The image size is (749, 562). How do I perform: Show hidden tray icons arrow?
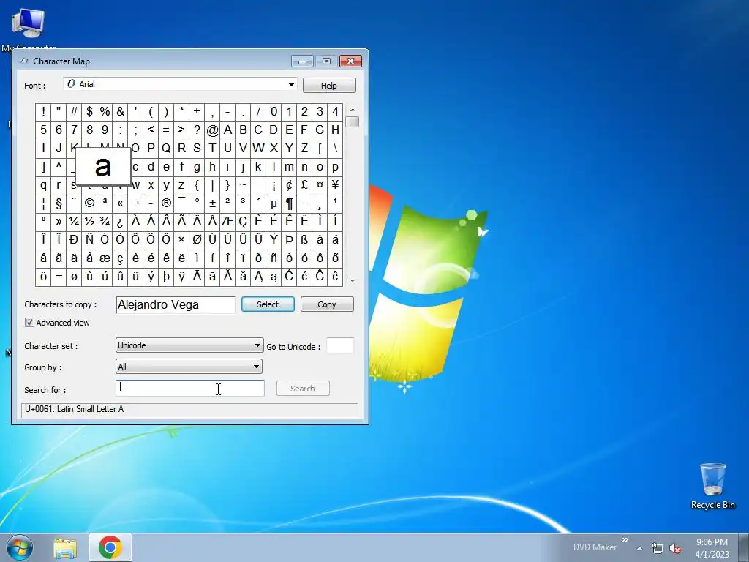pyautogui.click(x=639, y=548)
